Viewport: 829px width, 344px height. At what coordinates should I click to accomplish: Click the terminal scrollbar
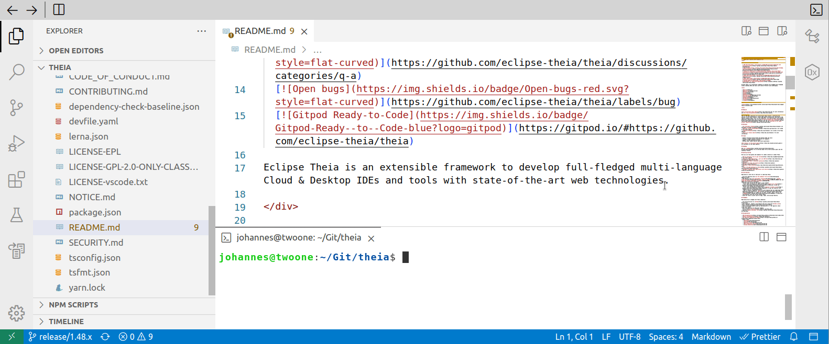tap(788, 307)
